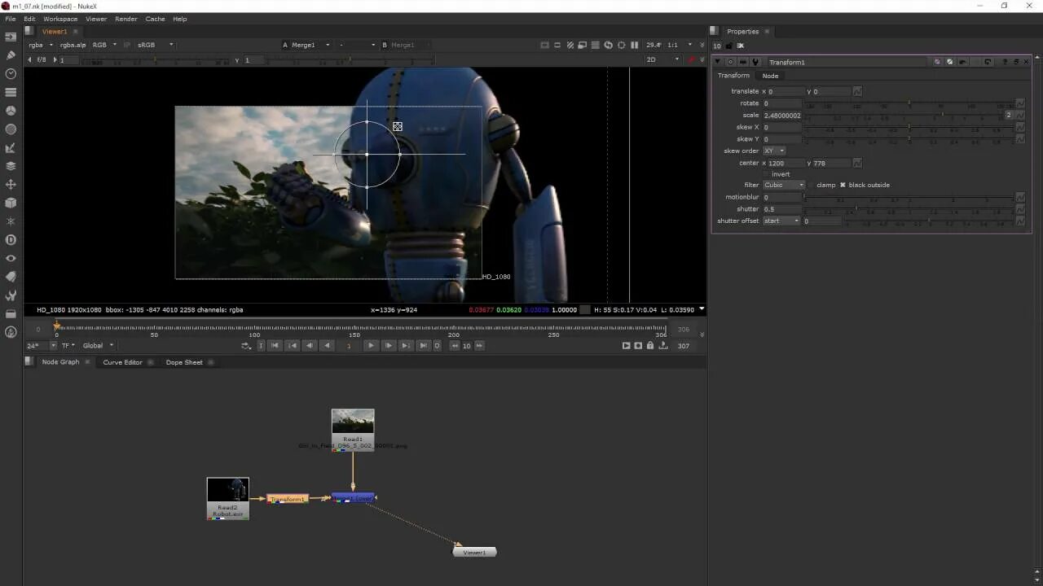Open the Color nodes toolbar icon
The height and width of the screenshot is (586, 1043).
tap(11, 111)
